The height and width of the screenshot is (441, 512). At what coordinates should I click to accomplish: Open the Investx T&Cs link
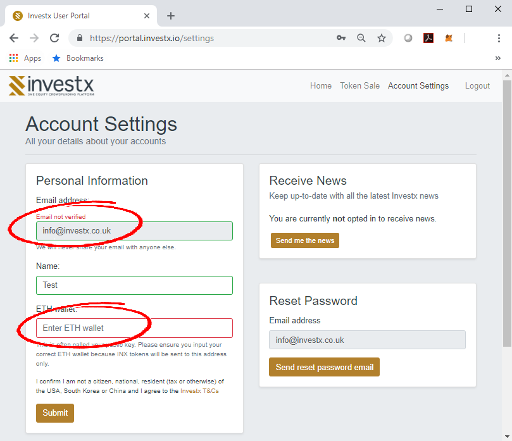(x=199, y=391)
